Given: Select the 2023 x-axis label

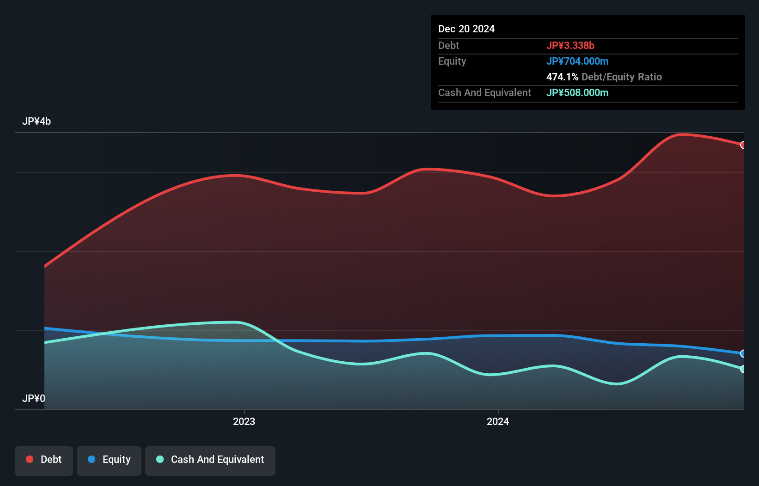Looking at the screenshot, I should (244, 421).
